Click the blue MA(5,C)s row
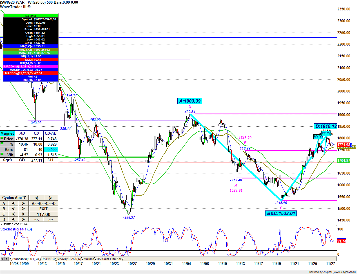This screenshot has height=274, width=357. point(31,46)
